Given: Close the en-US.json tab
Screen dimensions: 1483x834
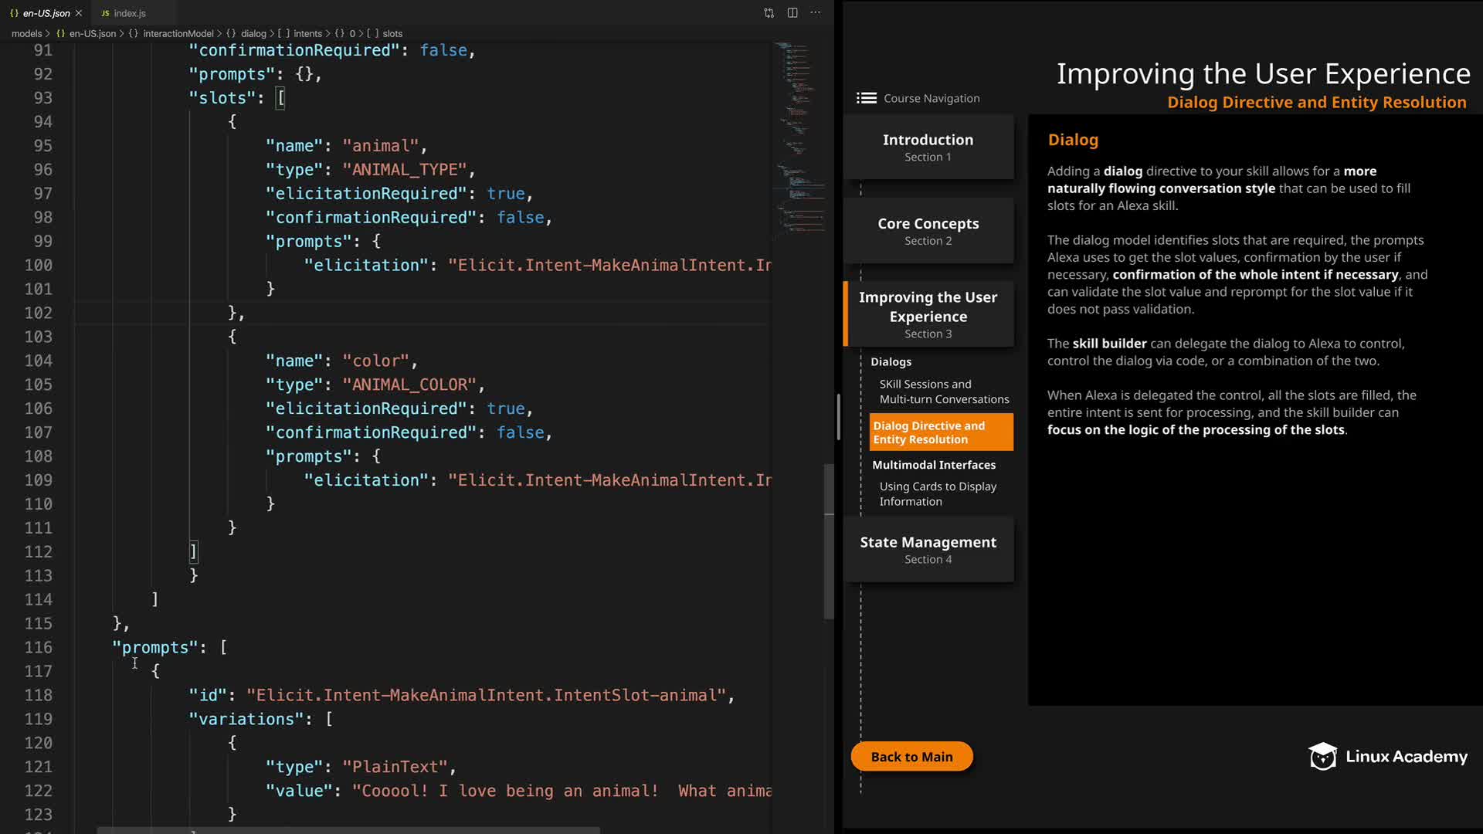Looking at the screenshot, I should pos(79,13).
